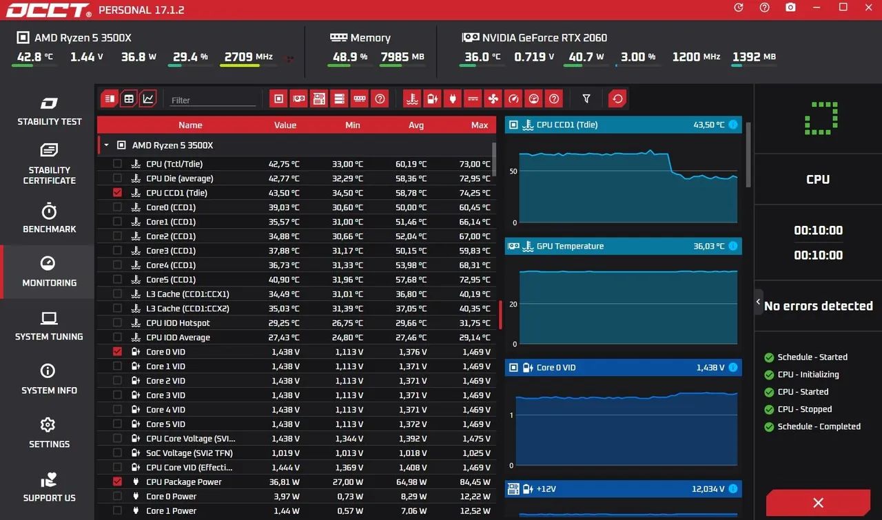Screen dimensions: 882x520
Task: Filter sensors by CPU hardware icon
Action: coord(278,99)
